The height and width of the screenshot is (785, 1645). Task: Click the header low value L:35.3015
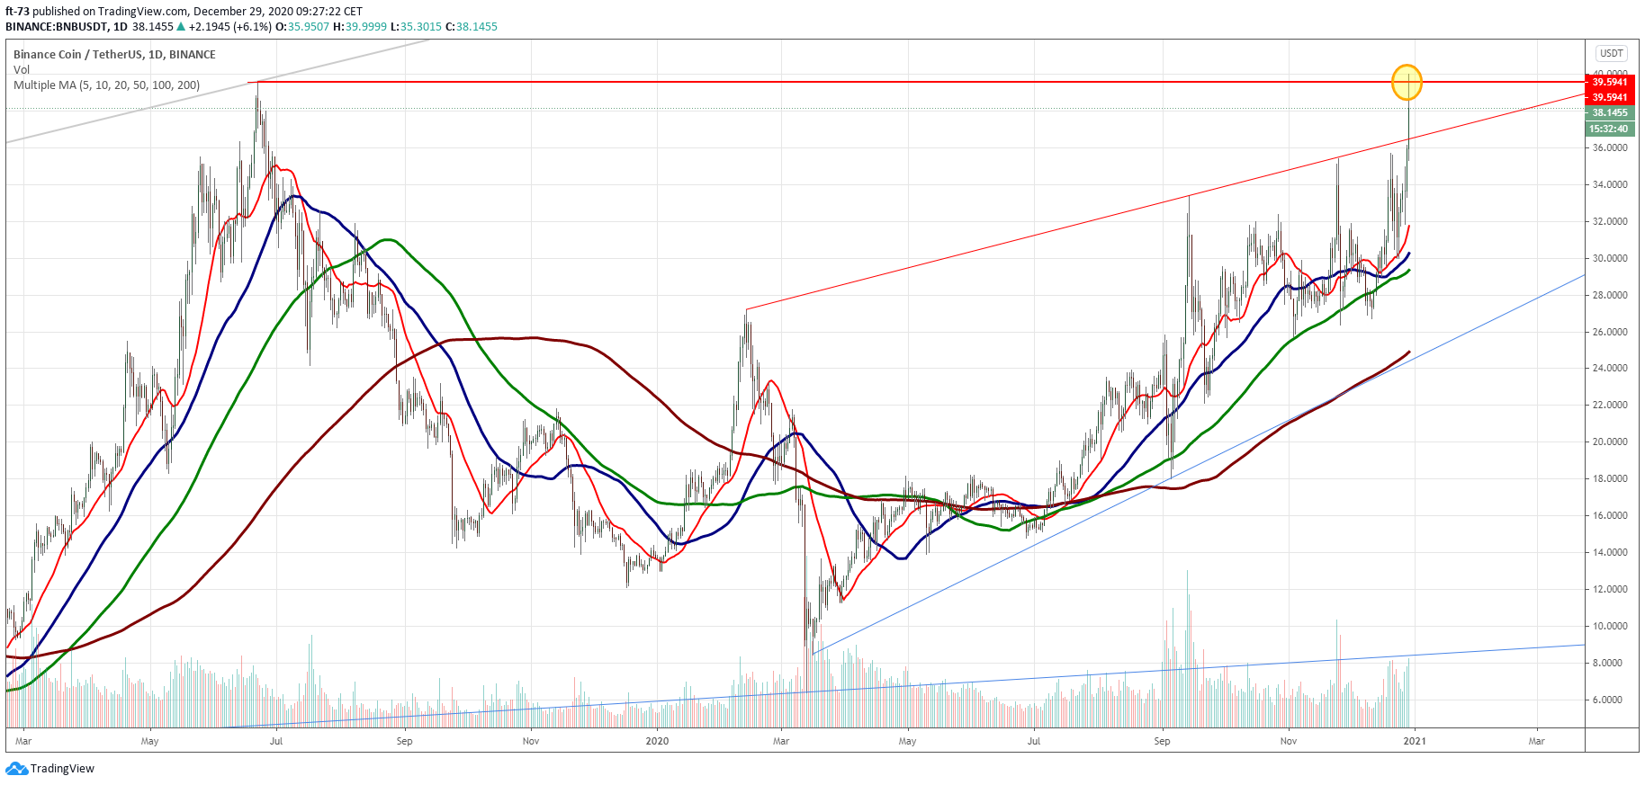pyautogui.click(x=417, y=27)
